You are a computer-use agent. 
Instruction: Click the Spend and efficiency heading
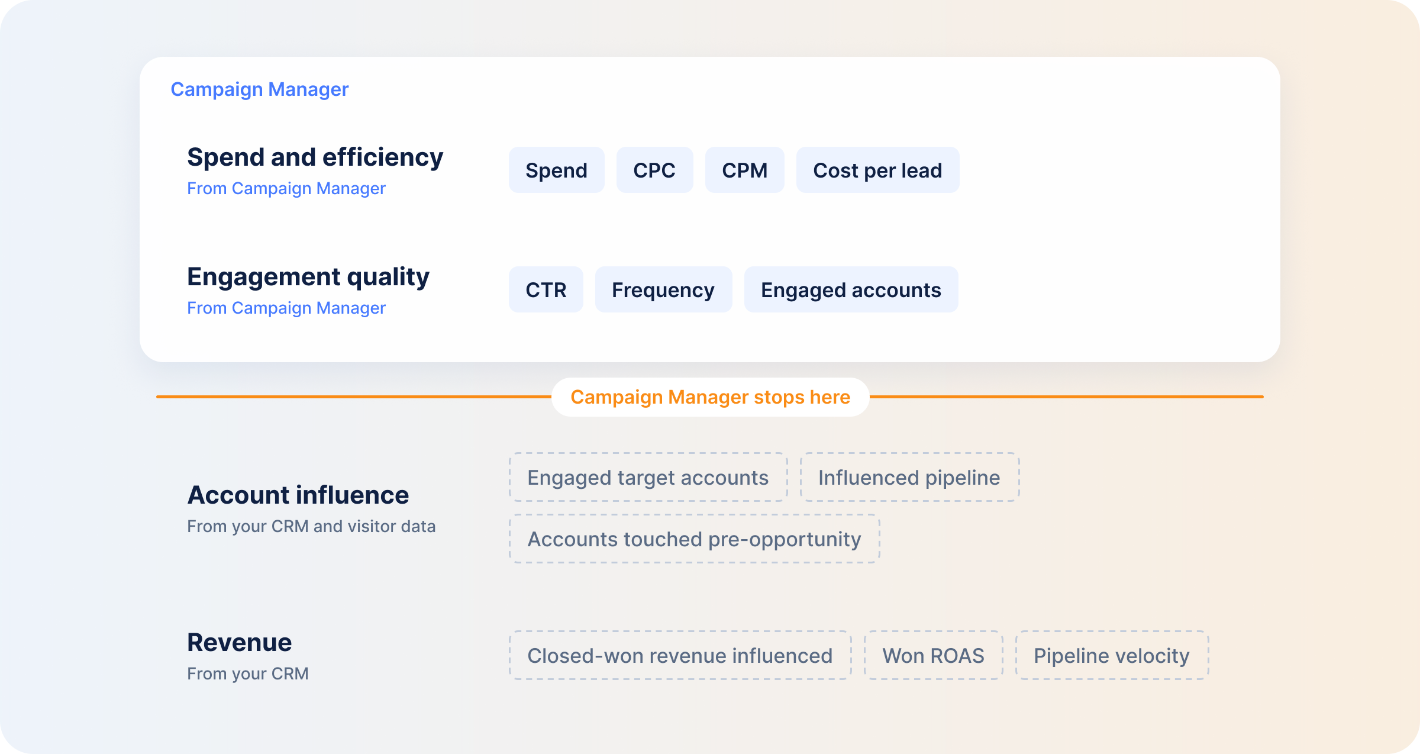pyautogui.click(x=315, y=157)
